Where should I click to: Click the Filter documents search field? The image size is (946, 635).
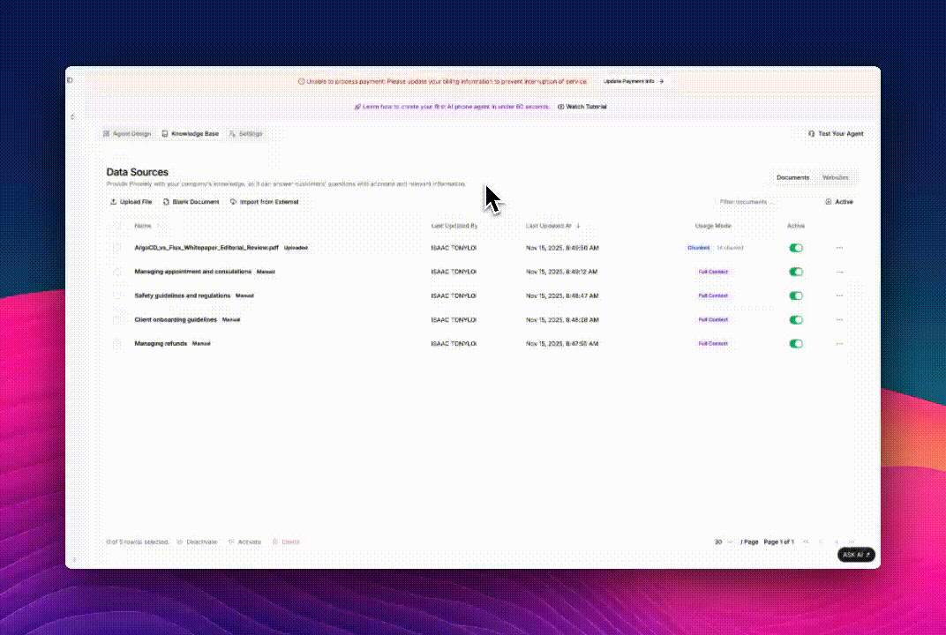[x=744, y=202]
